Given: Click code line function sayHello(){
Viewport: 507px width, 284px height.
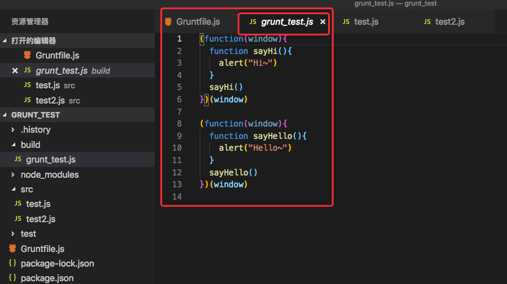Looking at the screenshot, I should (x=258, y=136).
